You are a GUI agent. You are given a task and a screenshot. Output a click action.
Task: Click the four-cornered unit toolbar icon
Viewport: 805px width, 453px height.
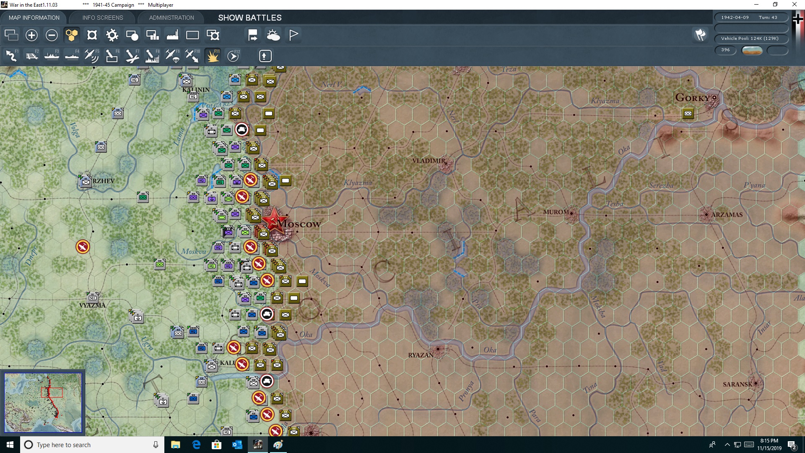tap(92, 35)
